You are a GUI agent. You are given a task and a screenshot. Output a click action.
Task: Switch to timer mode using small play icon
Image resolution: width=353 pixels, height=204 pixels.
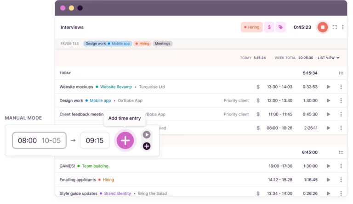(147, 135)
